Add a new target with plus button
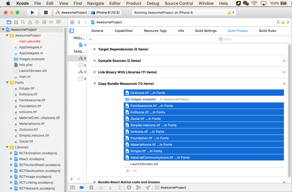 click(x=72, y=179)
